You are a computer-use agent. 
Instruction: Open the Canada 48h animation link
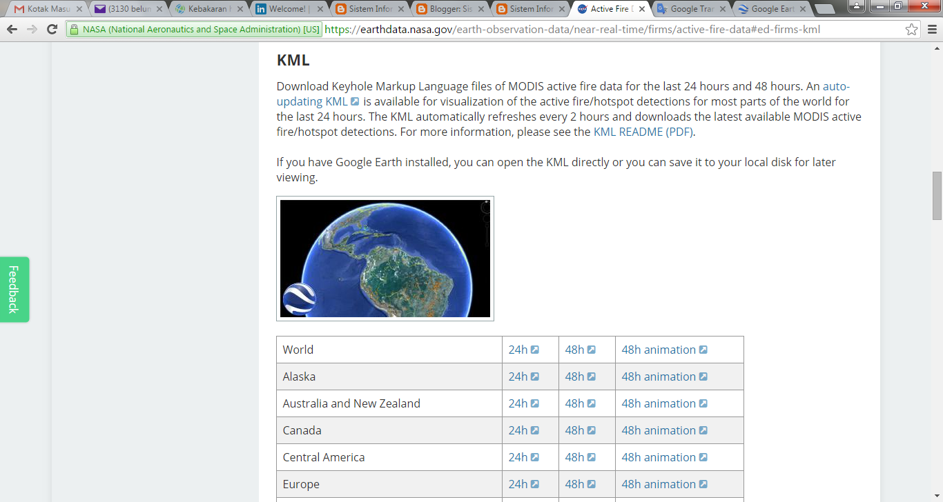(664, 430)
